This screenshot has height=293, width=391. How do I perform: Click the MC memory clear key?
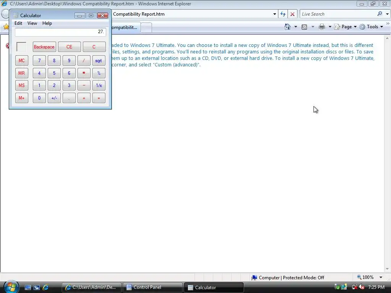22,61
